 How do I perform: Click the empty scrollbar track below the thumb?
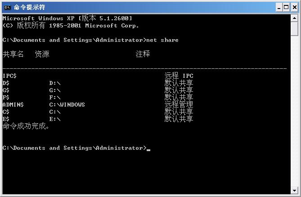coord(294,112)
